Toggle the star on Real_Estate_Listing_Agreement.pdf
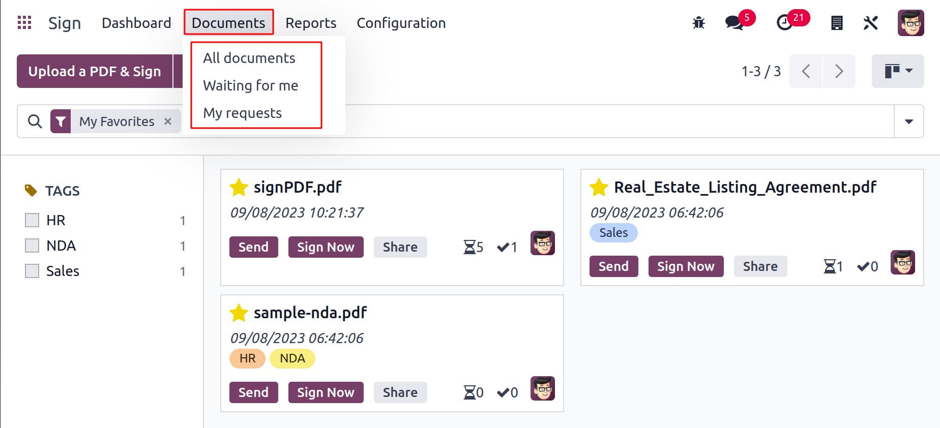The width and height of the screenshot is (940, 428). click(x=599, y=188)
